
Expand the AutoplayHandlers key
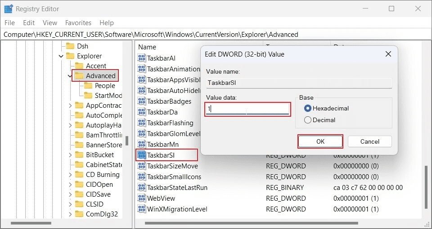coord(70,125)
